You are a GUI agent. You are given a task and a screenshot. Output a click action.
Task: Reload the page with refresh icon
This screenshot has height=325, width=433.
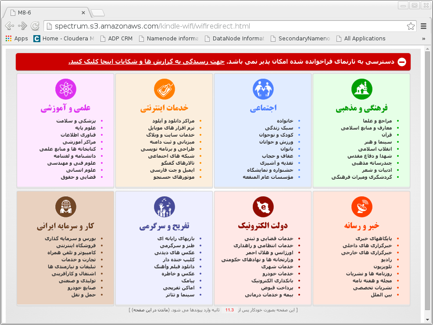click(35, 26)
